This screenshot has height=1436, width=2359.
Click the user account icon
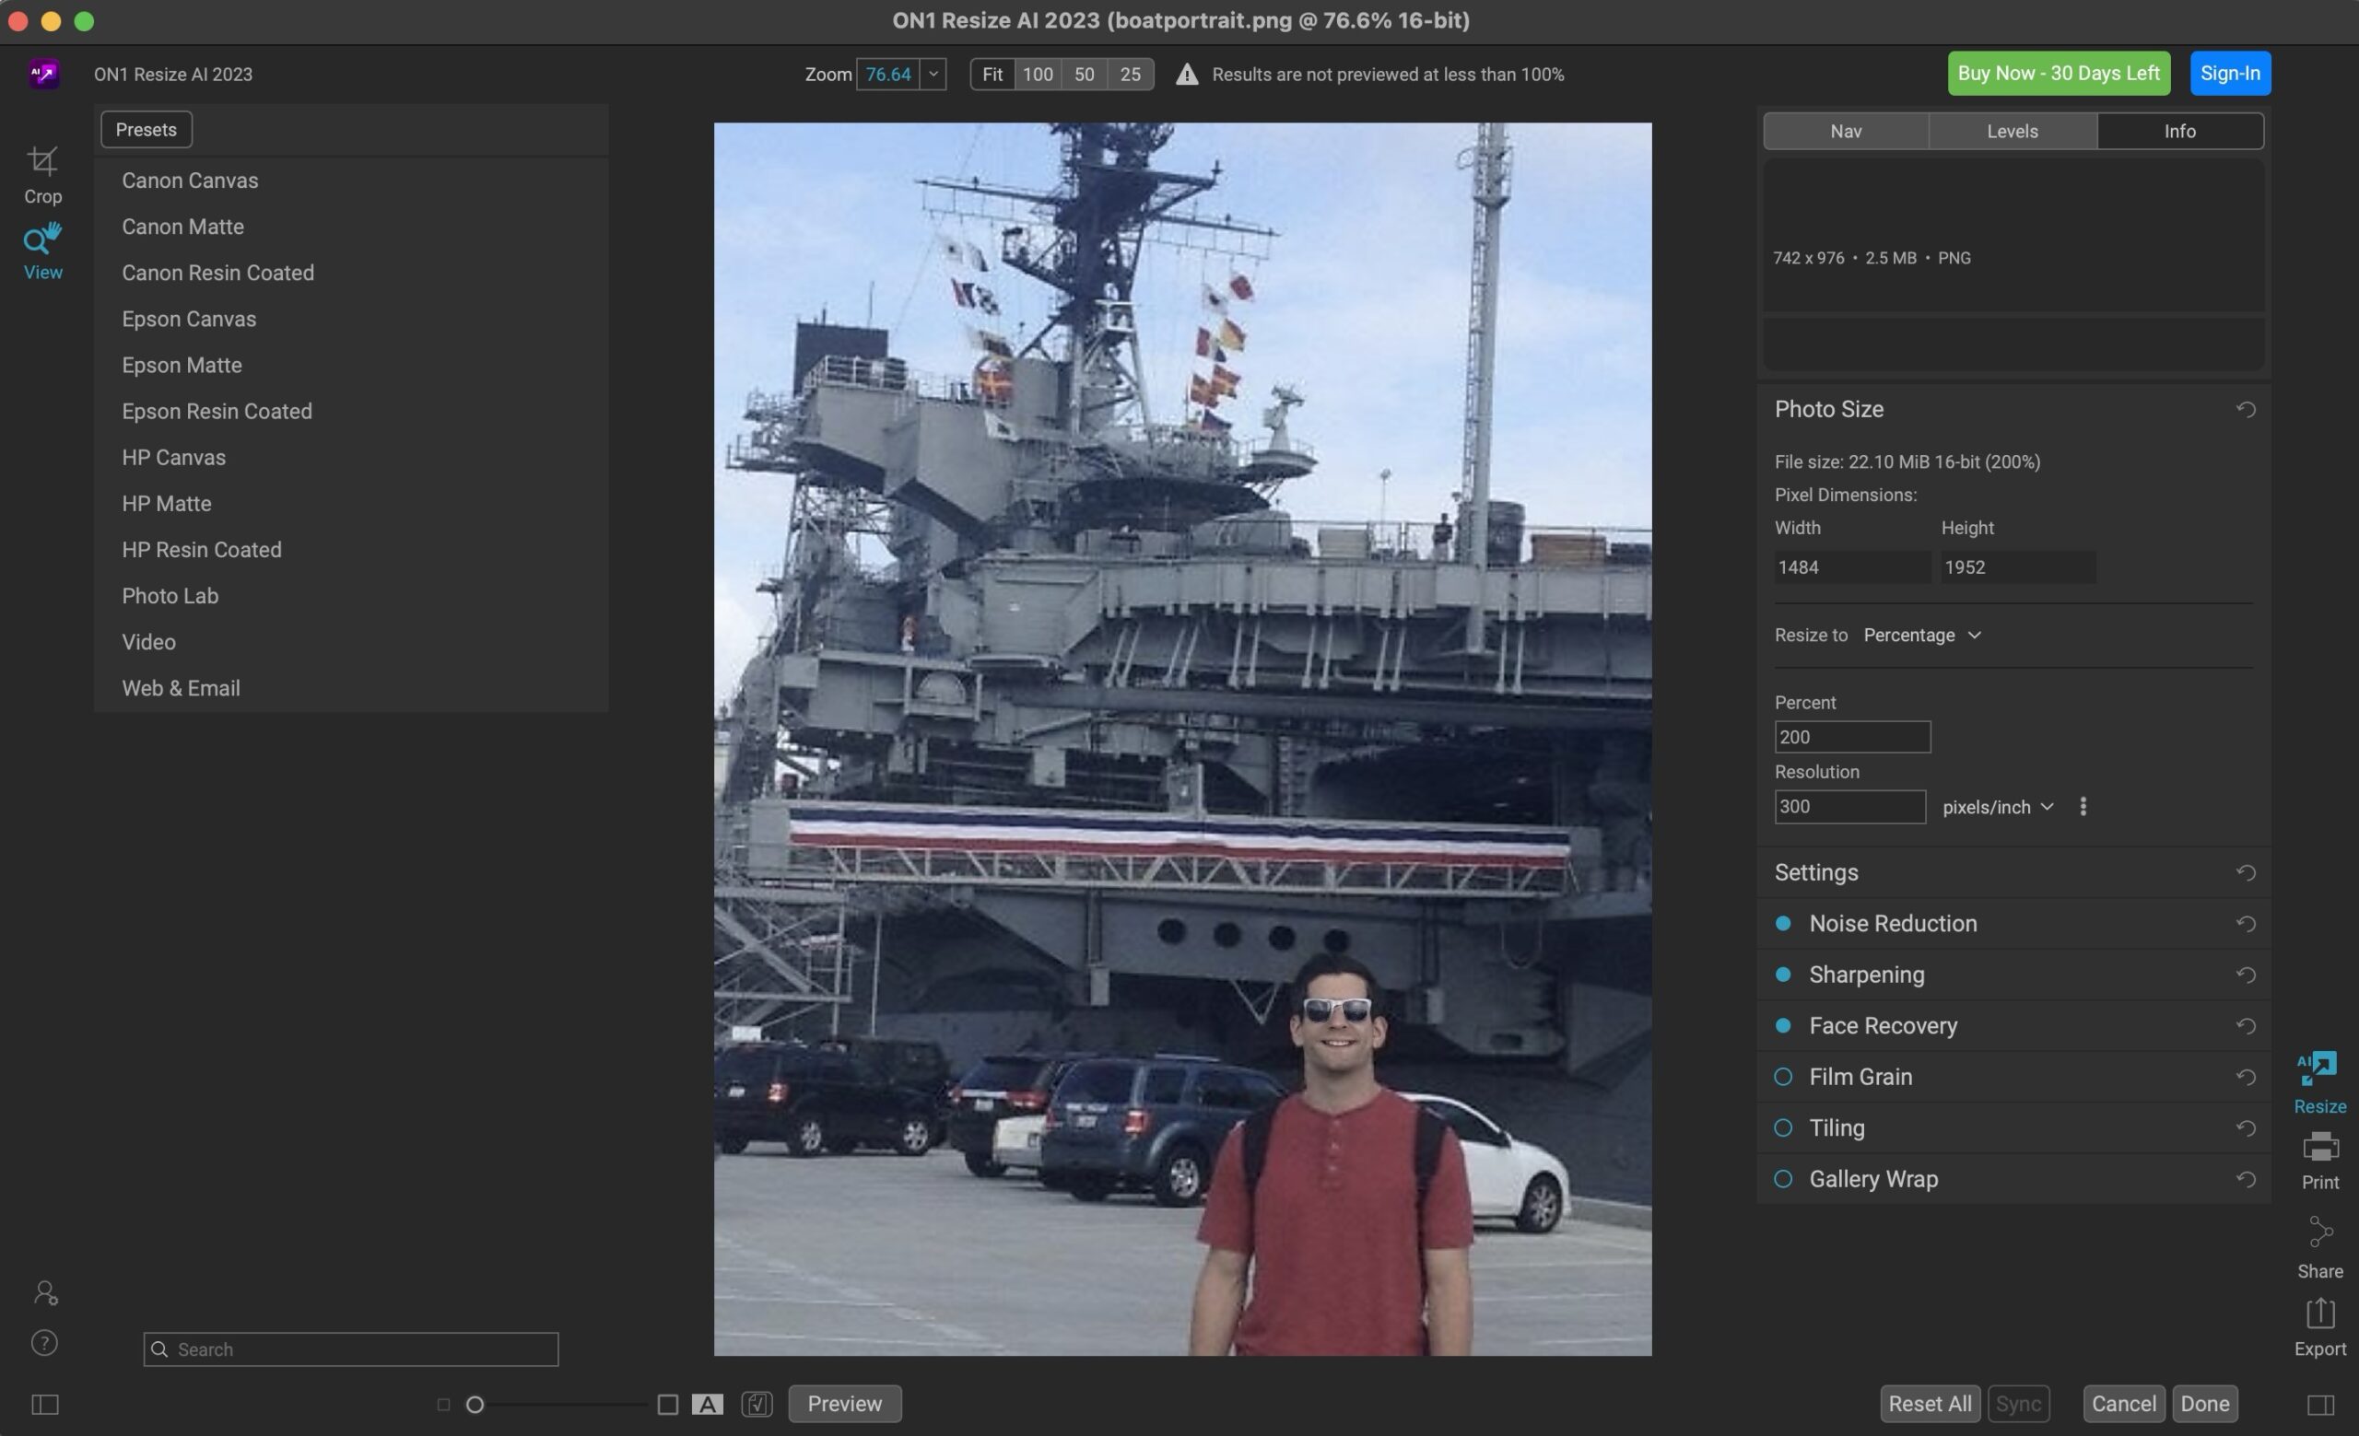[x=45, y=1292]
